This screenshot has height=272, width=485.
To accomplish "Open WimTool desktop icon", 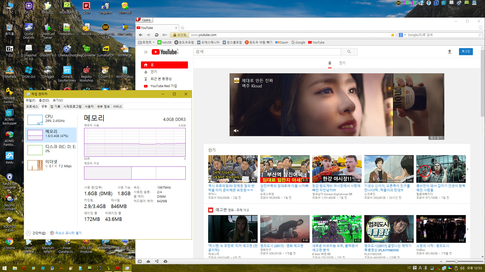I will tap(125, 8).
